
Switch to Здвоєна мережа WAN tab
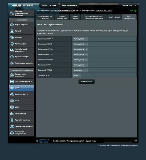click(62, 17)
